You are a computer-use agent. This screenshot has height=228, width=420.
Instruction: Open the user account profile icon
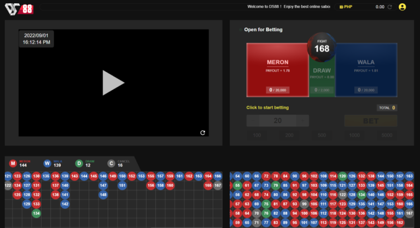click(x=402, y=7)
